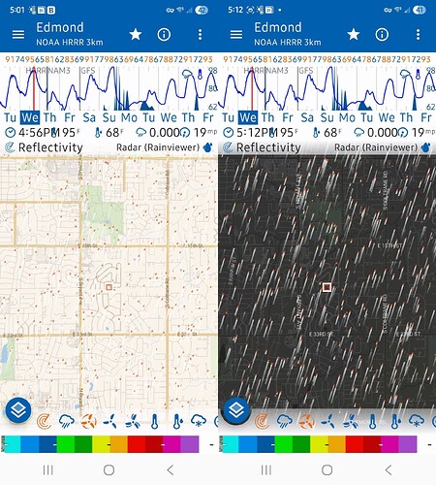Screen dimensions: 436x485
Task: Select Sa day in right screenshot timeline
Action: tap(307, 117)
